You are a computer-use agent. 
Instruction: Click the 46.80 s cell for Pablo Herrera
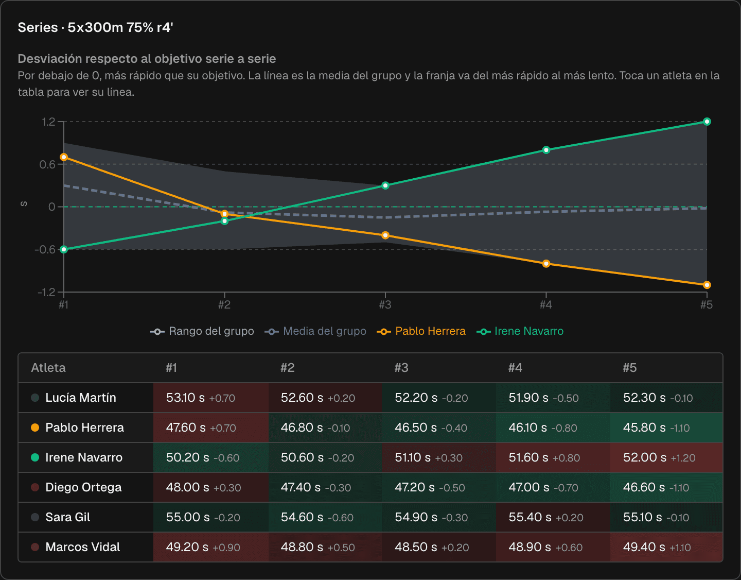[325, 428]
